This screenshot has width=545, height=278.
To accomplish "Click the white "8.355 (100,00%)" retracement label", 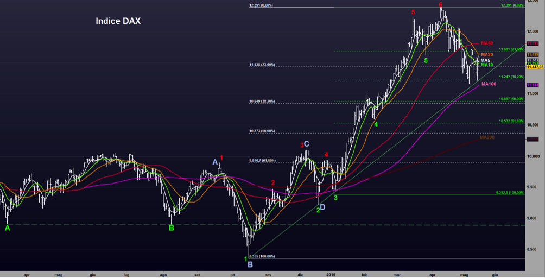I will 262,256.
